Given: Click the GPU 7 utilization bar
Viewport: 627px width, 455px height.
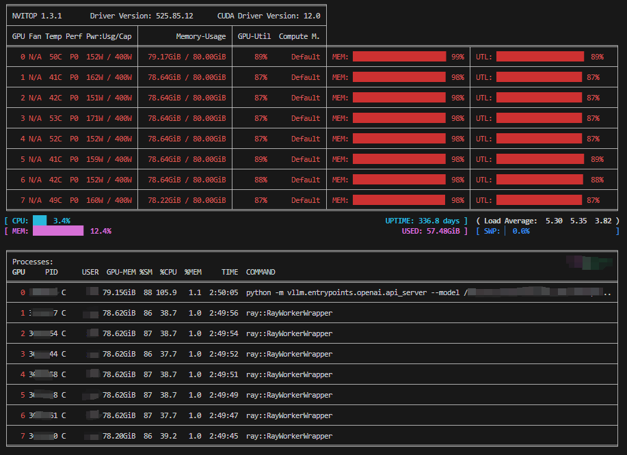Looking at the screenshot, I should (540, 199).
